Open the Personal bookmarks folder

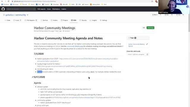click(23, 4)
